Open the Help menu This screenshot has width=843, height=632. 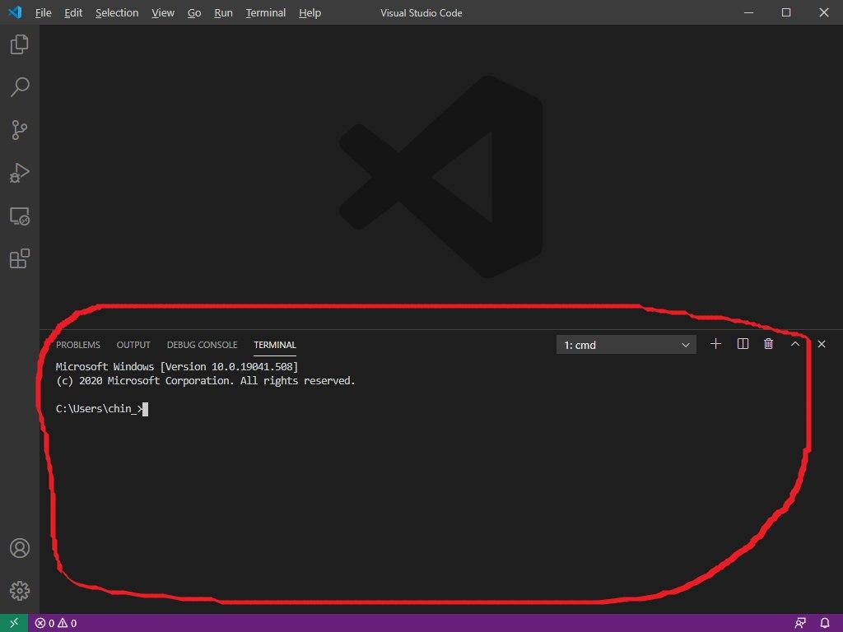(310, 12)
